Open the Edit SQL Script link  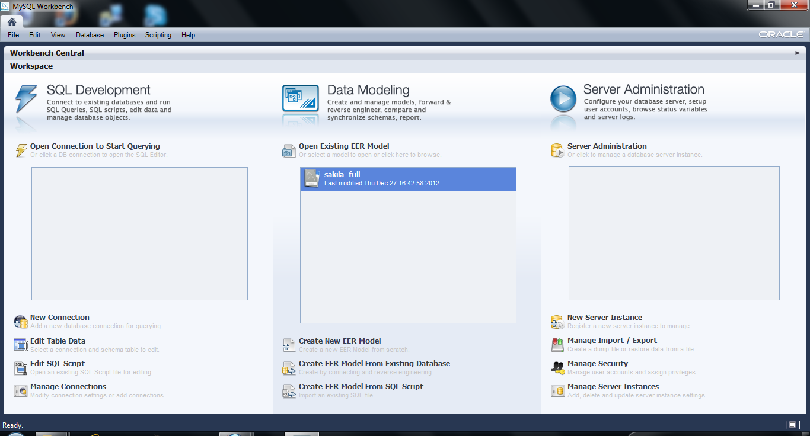pos(58,364)
